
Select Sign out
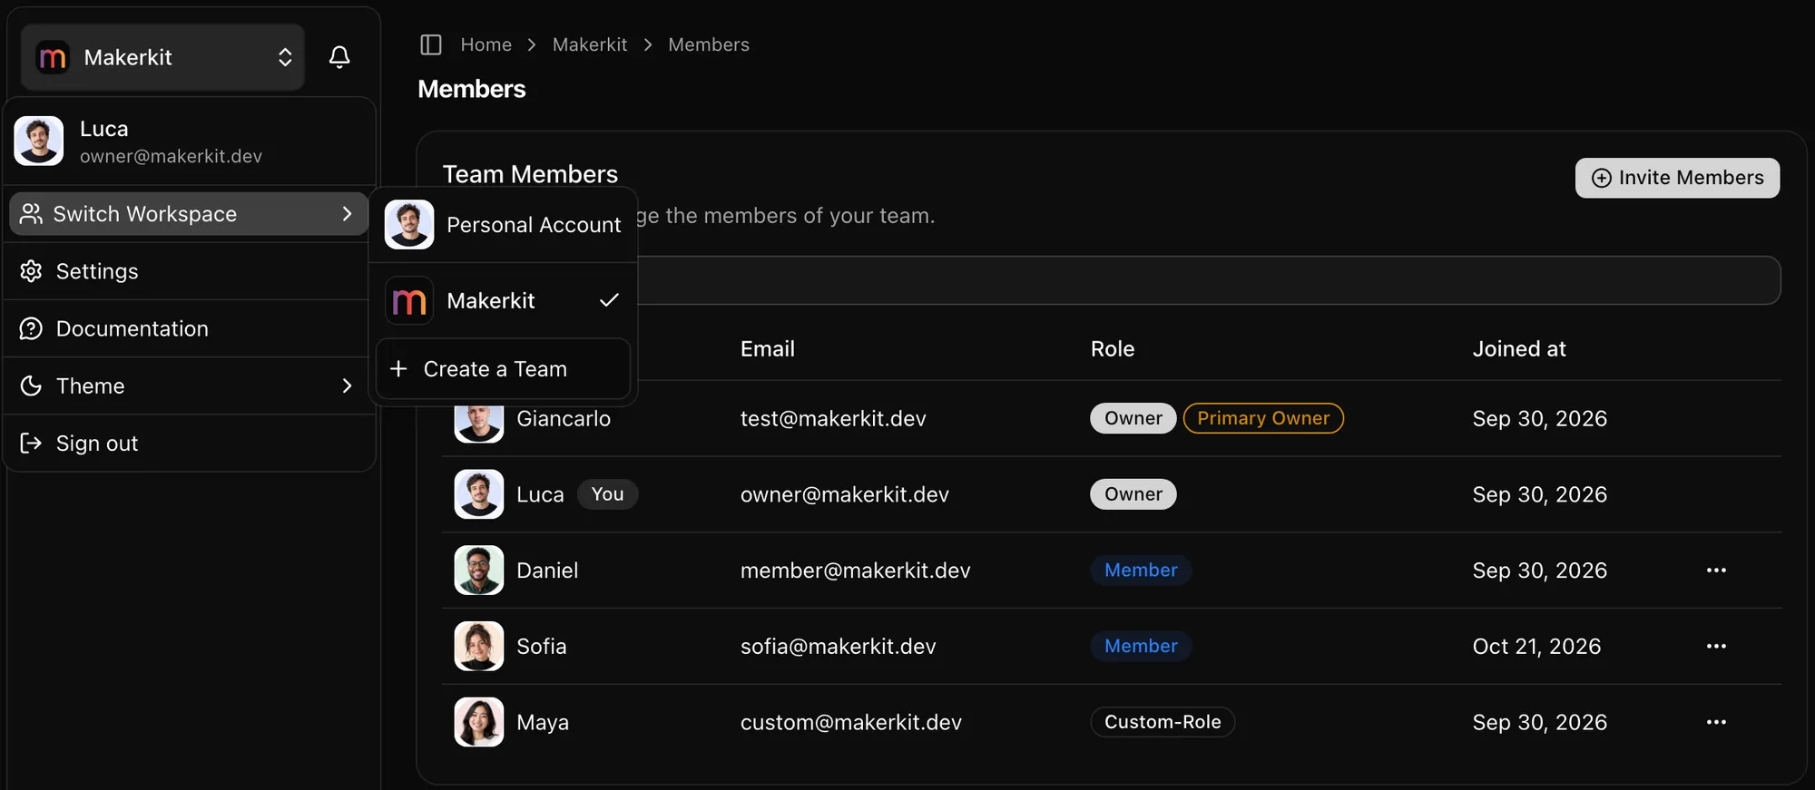click(x=189, y=443)
